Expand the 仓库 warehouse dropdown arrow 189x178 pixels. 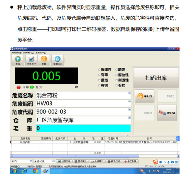tap(129, 118)
